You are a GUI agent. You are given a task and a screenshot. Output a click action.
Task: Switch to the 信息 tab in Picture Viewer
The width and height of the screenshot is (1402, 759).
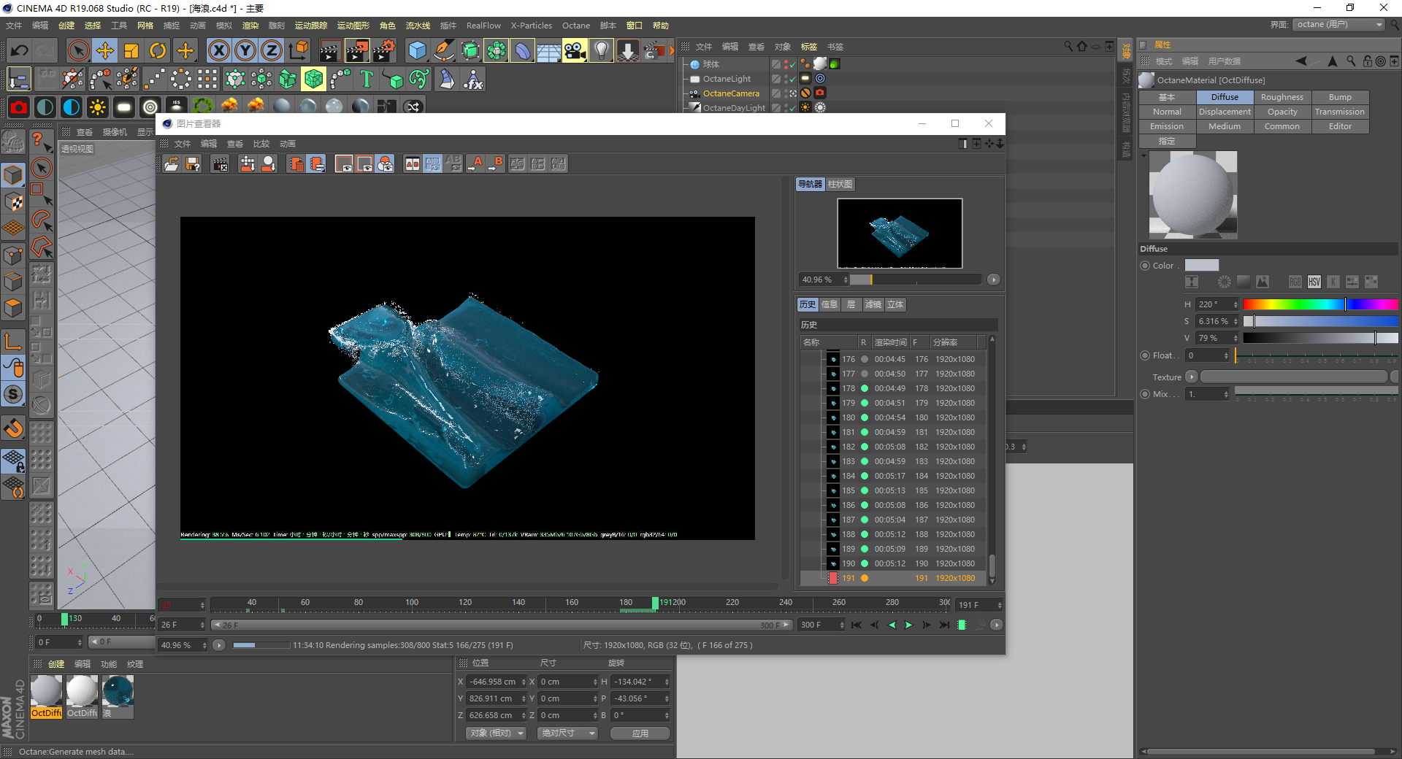[x=830, y=304]
